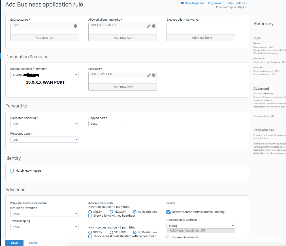The height and width of the screenshot is (246, 286).
Task: Click the Mapped port input field
Action: [x=105, y=124]
